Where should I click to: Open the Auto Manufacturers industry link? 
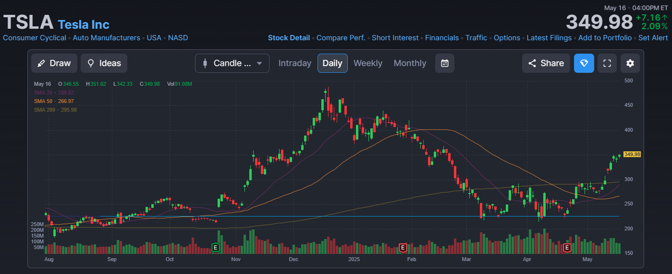106,38
